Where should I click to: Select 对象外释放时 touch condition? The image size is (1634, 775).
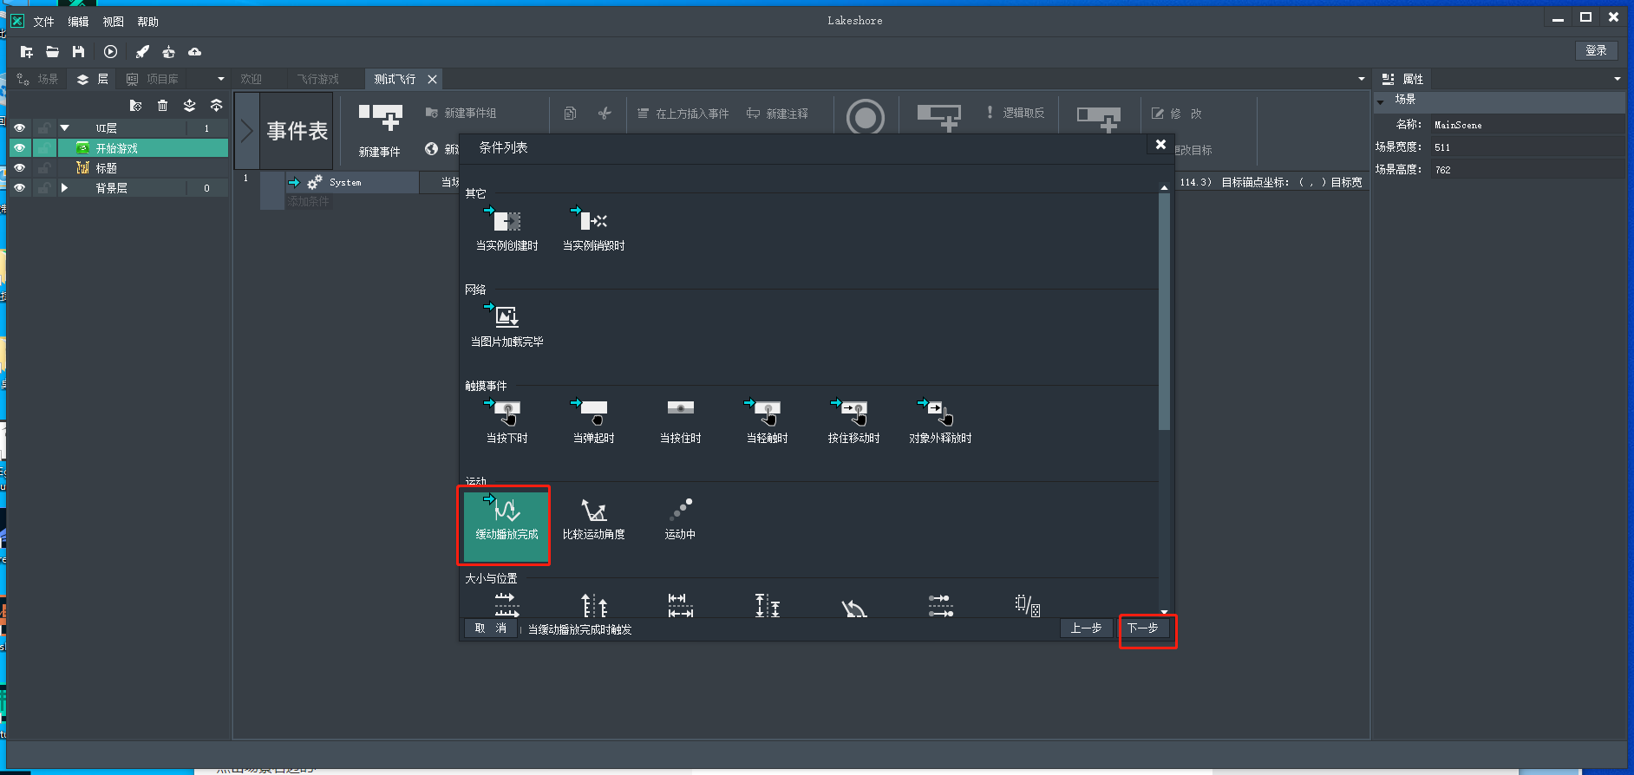941,421
